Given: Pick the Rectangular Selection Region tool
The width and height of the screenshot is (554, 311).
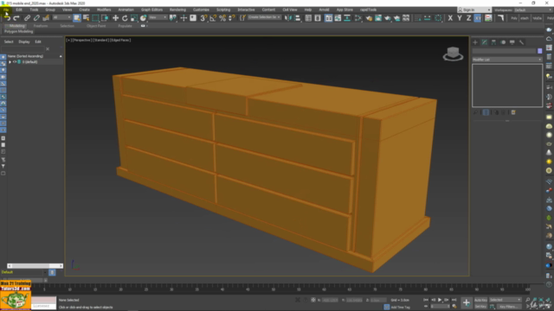Looking at the screenshot, I should [95, 18].
